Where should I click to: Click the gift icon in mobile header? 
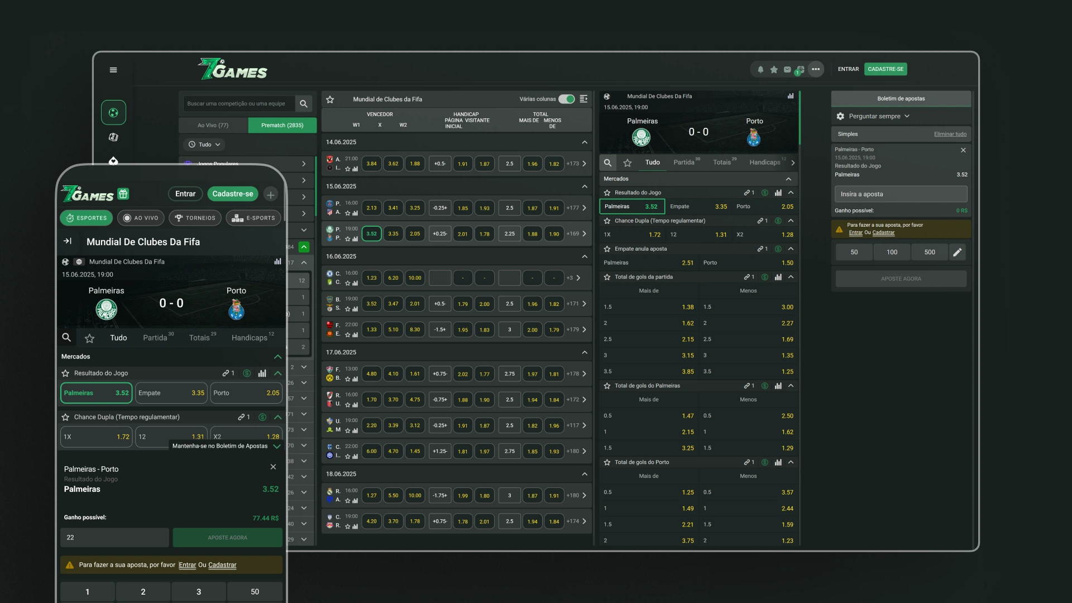(x=123, y=194)
